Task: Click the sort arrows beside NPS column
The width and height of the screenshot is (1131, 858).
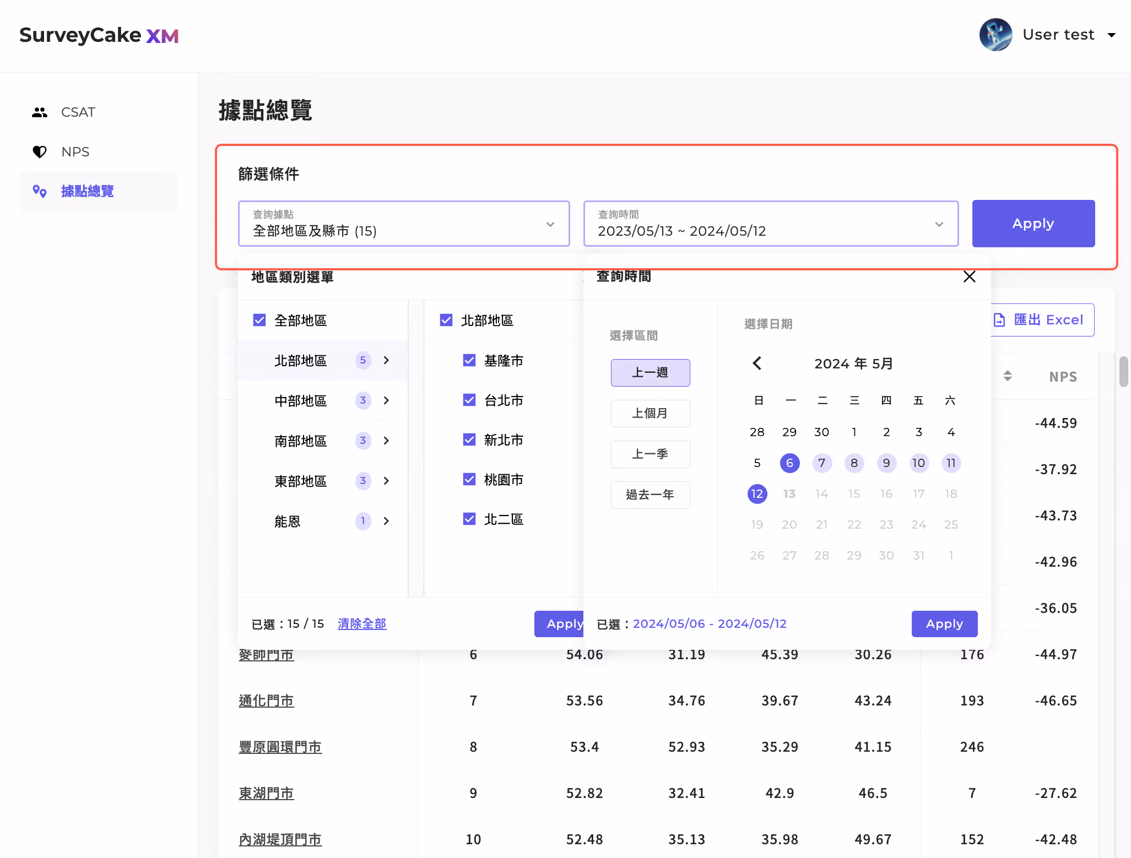Action: tap(1008, 376)
